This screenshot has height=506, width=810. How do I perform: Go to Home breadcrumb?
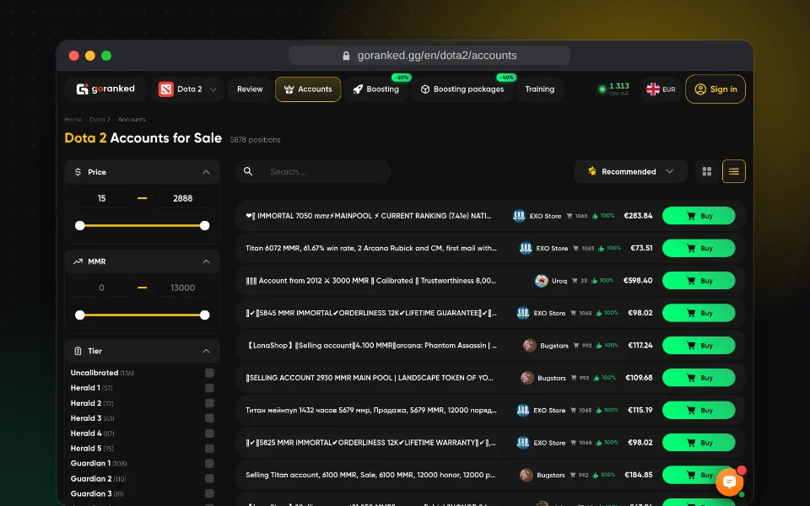coord(73,119)
